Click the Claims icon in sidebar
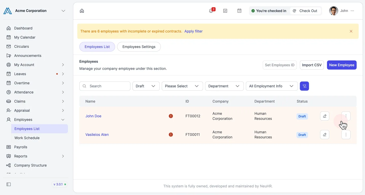 tap(9, 101)
